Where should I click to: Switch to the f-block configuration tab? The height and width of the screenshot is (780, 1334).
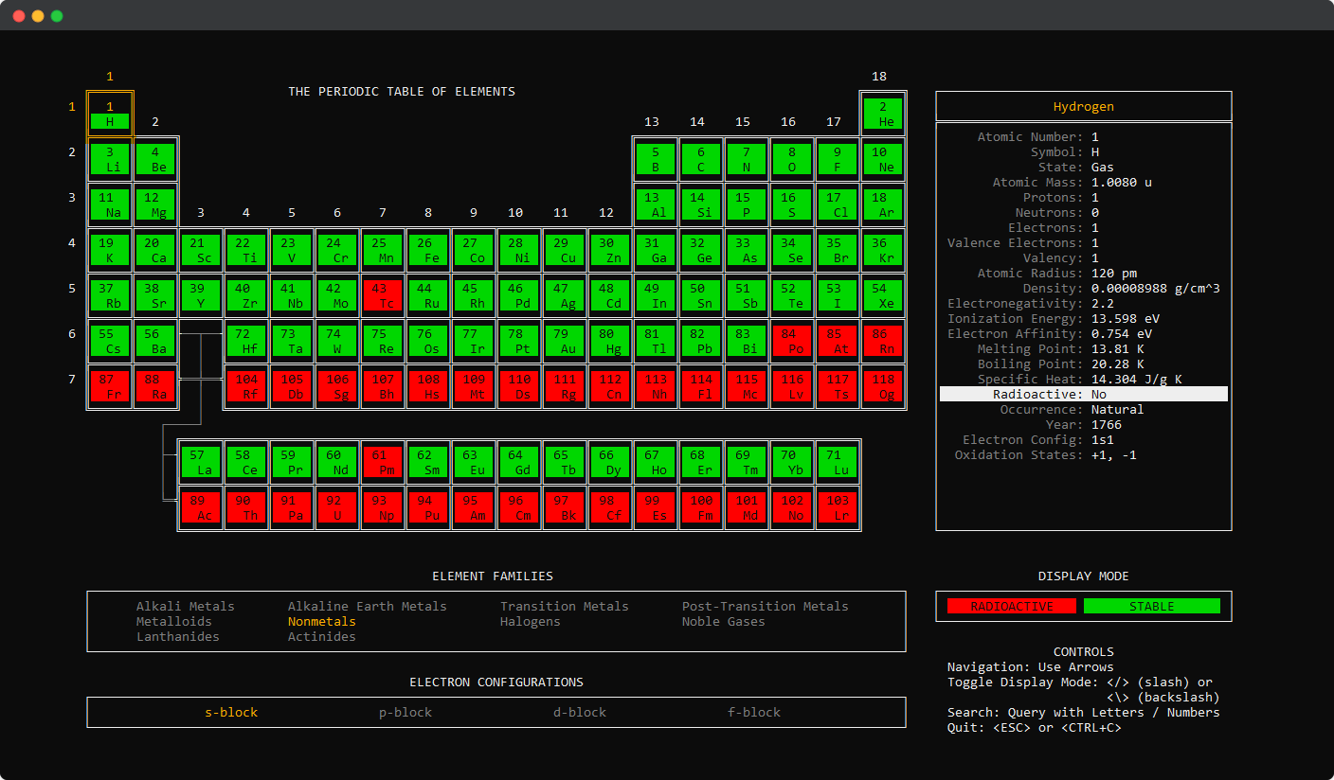754,712
